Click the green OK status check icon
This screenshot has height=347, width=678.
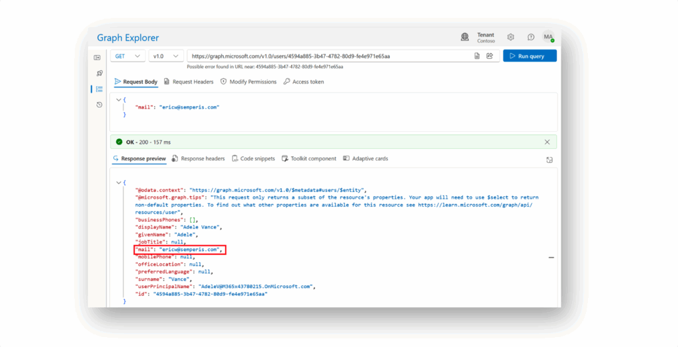119,142
